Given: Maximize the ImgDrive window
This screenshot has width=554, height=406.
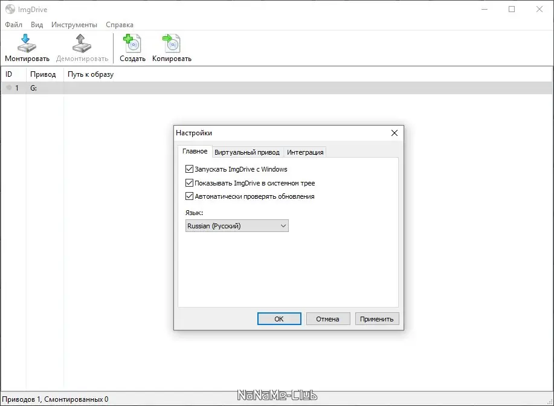Looking at the screenshot, I should [512, 9].
